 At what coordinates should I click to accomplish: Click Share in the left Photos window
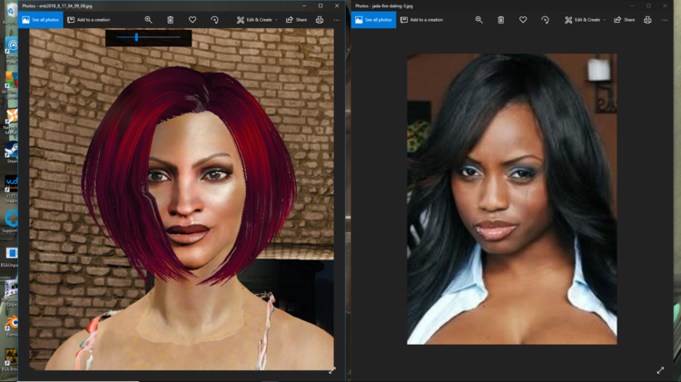point(296,20)
